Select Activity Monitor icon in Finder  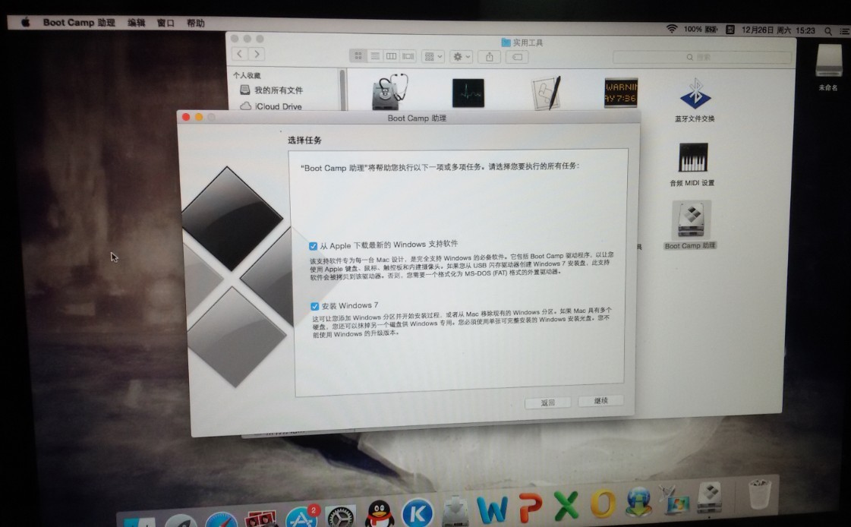coord(468,93)
